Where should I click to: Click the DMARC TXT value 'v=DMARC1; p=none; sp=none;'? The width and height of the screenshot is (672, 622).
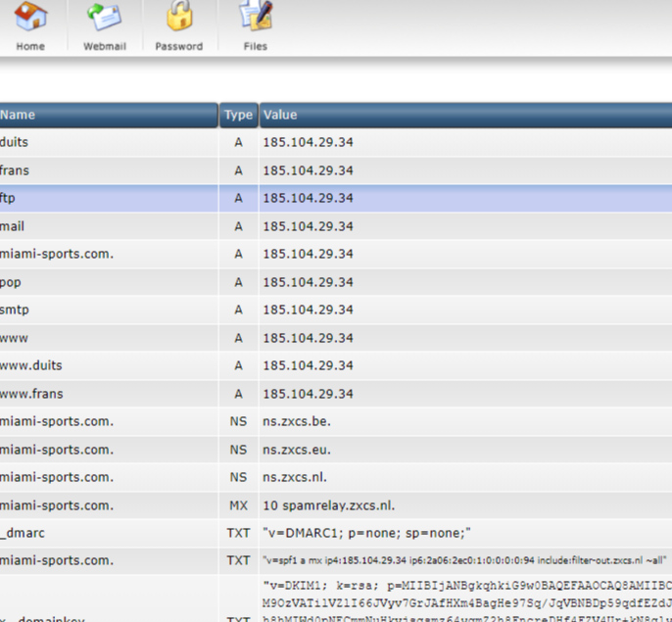366,533
